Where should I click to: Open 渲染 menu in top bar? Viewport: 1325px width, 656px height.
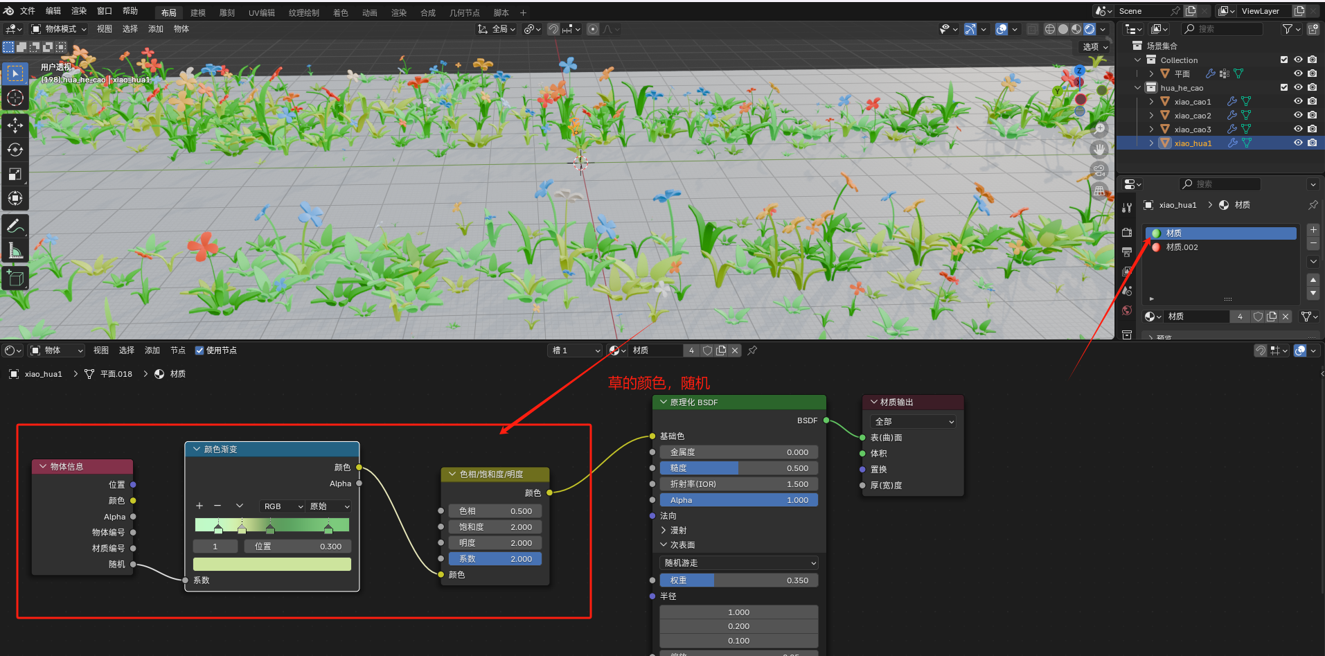tap(79, 11)
